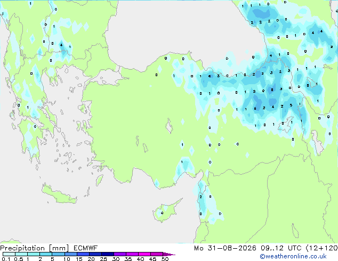The image size is (338, 261).
Task: Click the "0.5" legend scale label
Action: (x=19, y=259)
